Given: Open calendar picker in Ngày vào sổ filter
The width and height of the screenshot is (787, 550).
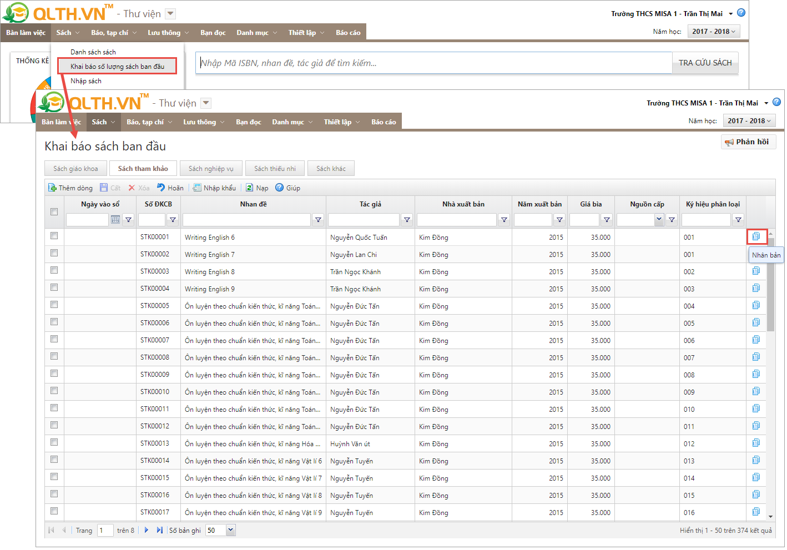Looking at the screenshot, I should (x=115, y=220).
